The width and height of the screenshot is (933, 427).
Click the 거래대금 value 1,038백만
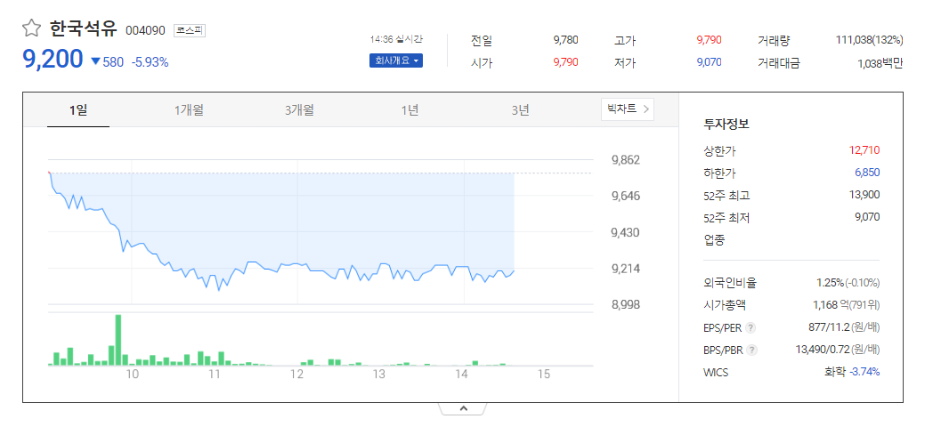click(x=880, y=62)
